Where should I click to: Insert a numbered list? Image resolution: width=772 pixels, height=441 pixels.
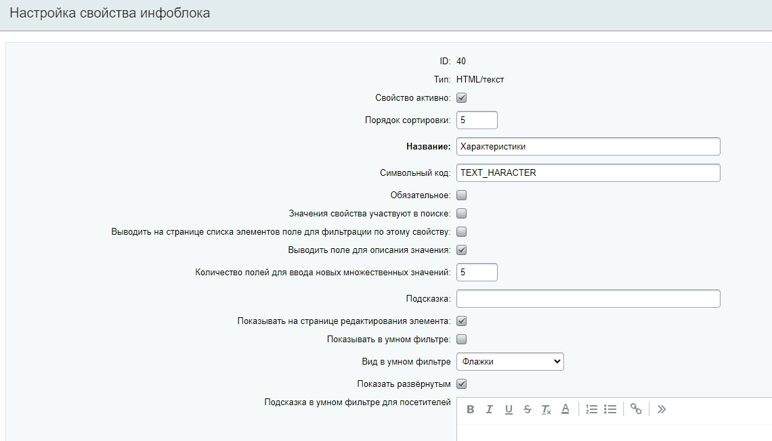pyautogui.click(x=591, y=409)
